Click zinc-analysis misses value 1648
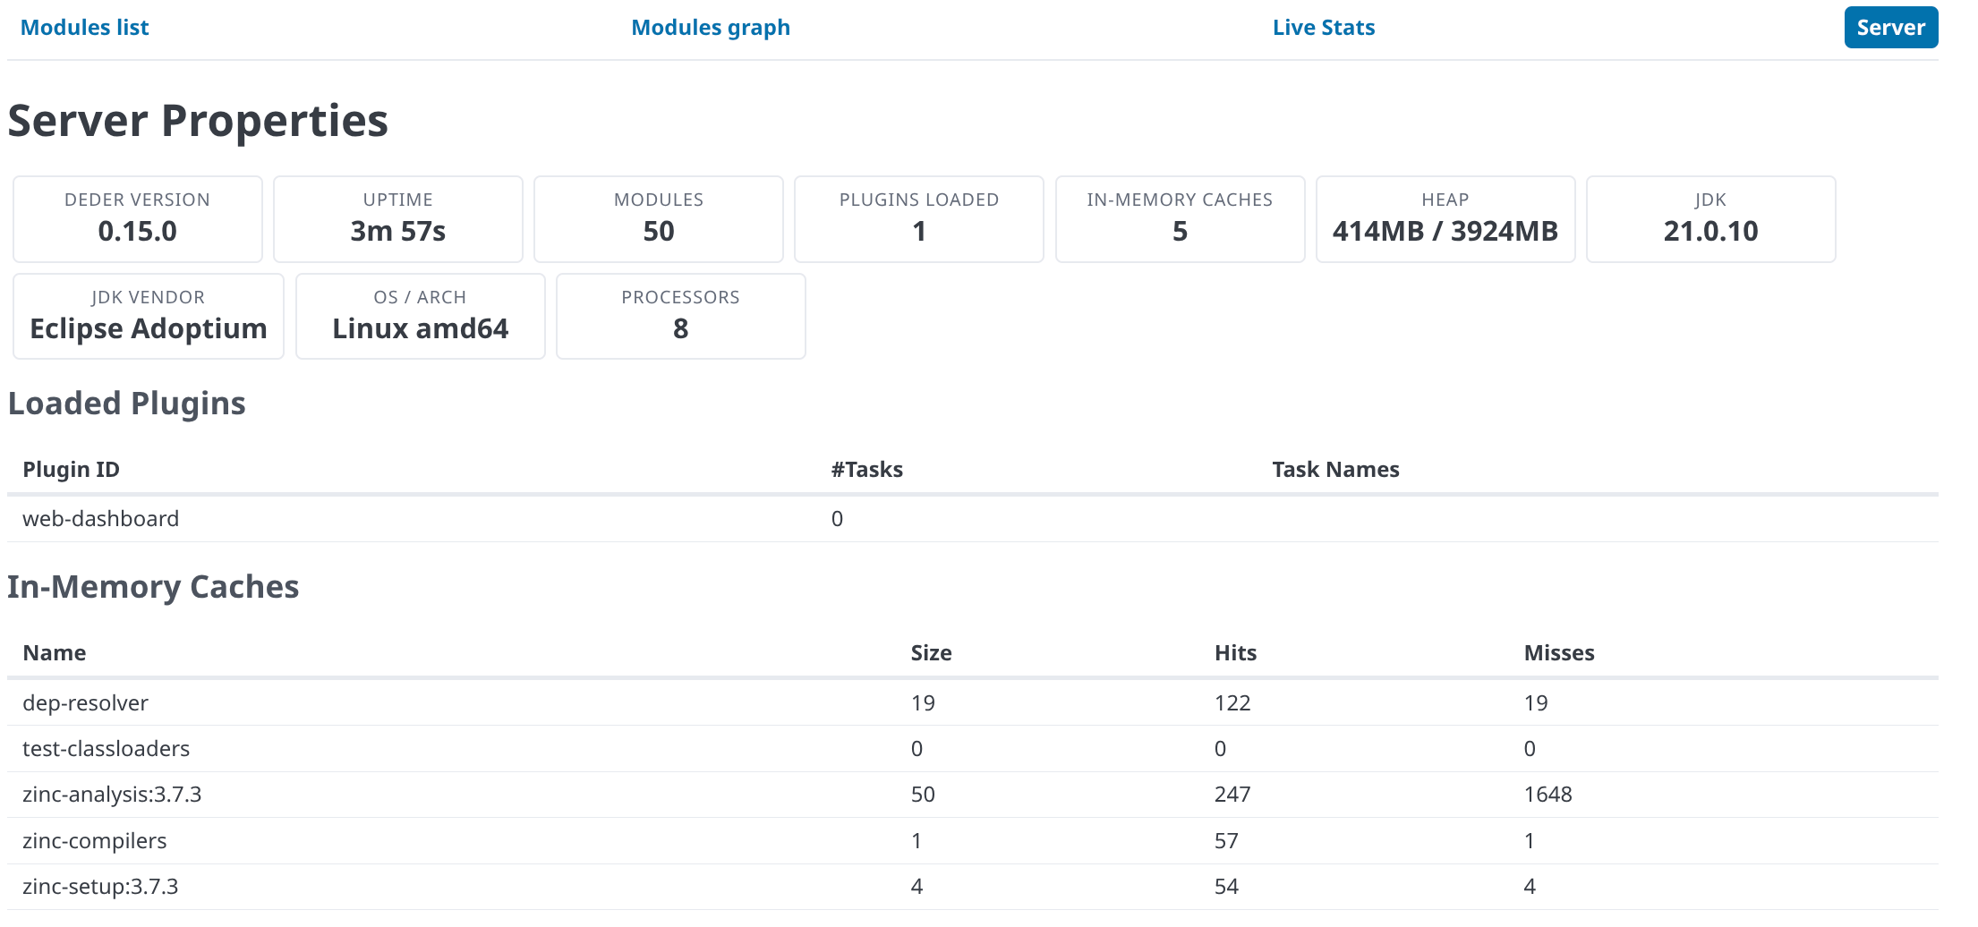Viewport: 1978px width, 927px height. [x=1547, y=795]
